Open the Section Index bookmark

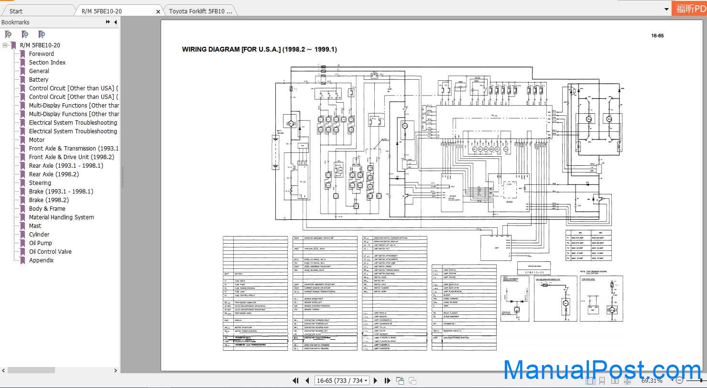47,63
